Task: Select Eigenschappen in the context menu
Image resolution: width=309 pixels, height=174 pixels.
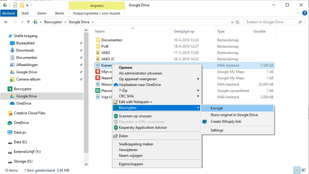Action: pos(131,164)
